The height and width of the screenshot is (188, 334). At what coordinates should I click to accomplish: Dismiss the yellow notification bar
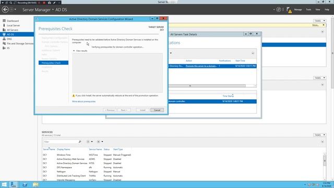click(324, 25)
